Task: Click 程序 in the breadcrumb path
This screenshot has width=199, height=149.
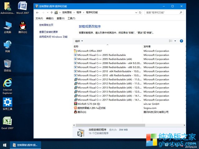Action: click(79, 12)
